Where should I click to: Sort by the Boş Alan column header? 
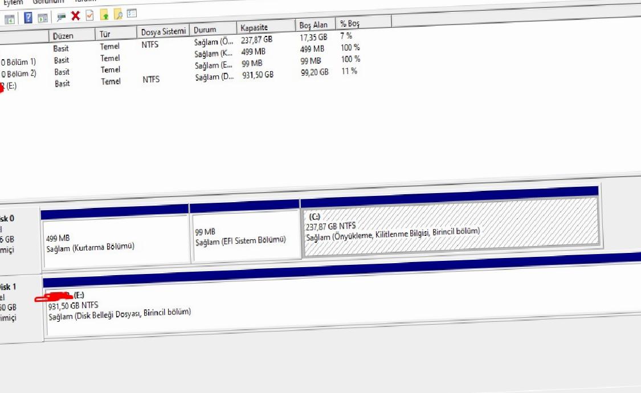pyautogui.click(x=315, y=24)
